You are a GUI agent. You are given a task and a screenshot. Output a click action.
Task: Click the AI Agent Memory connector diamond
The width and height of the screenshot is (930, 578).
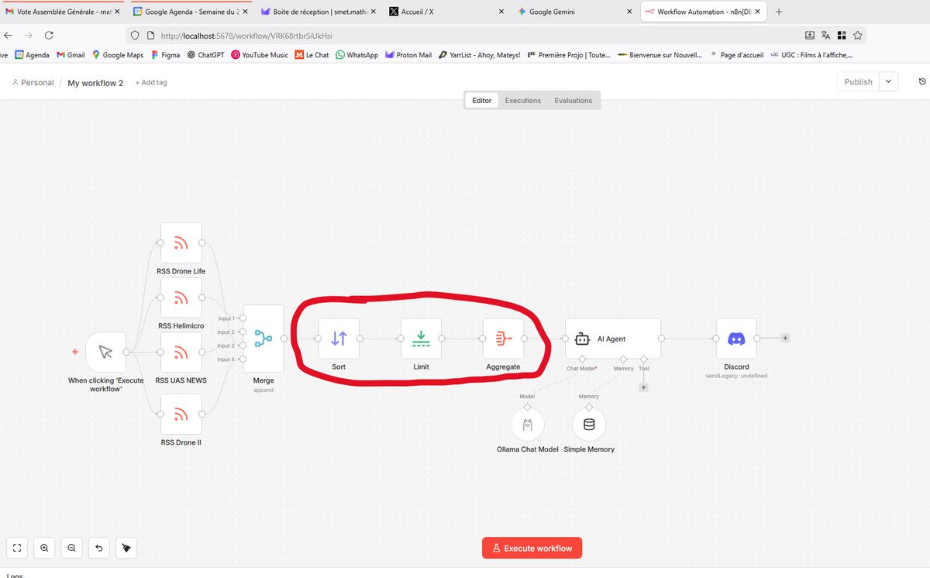(623, 358)
